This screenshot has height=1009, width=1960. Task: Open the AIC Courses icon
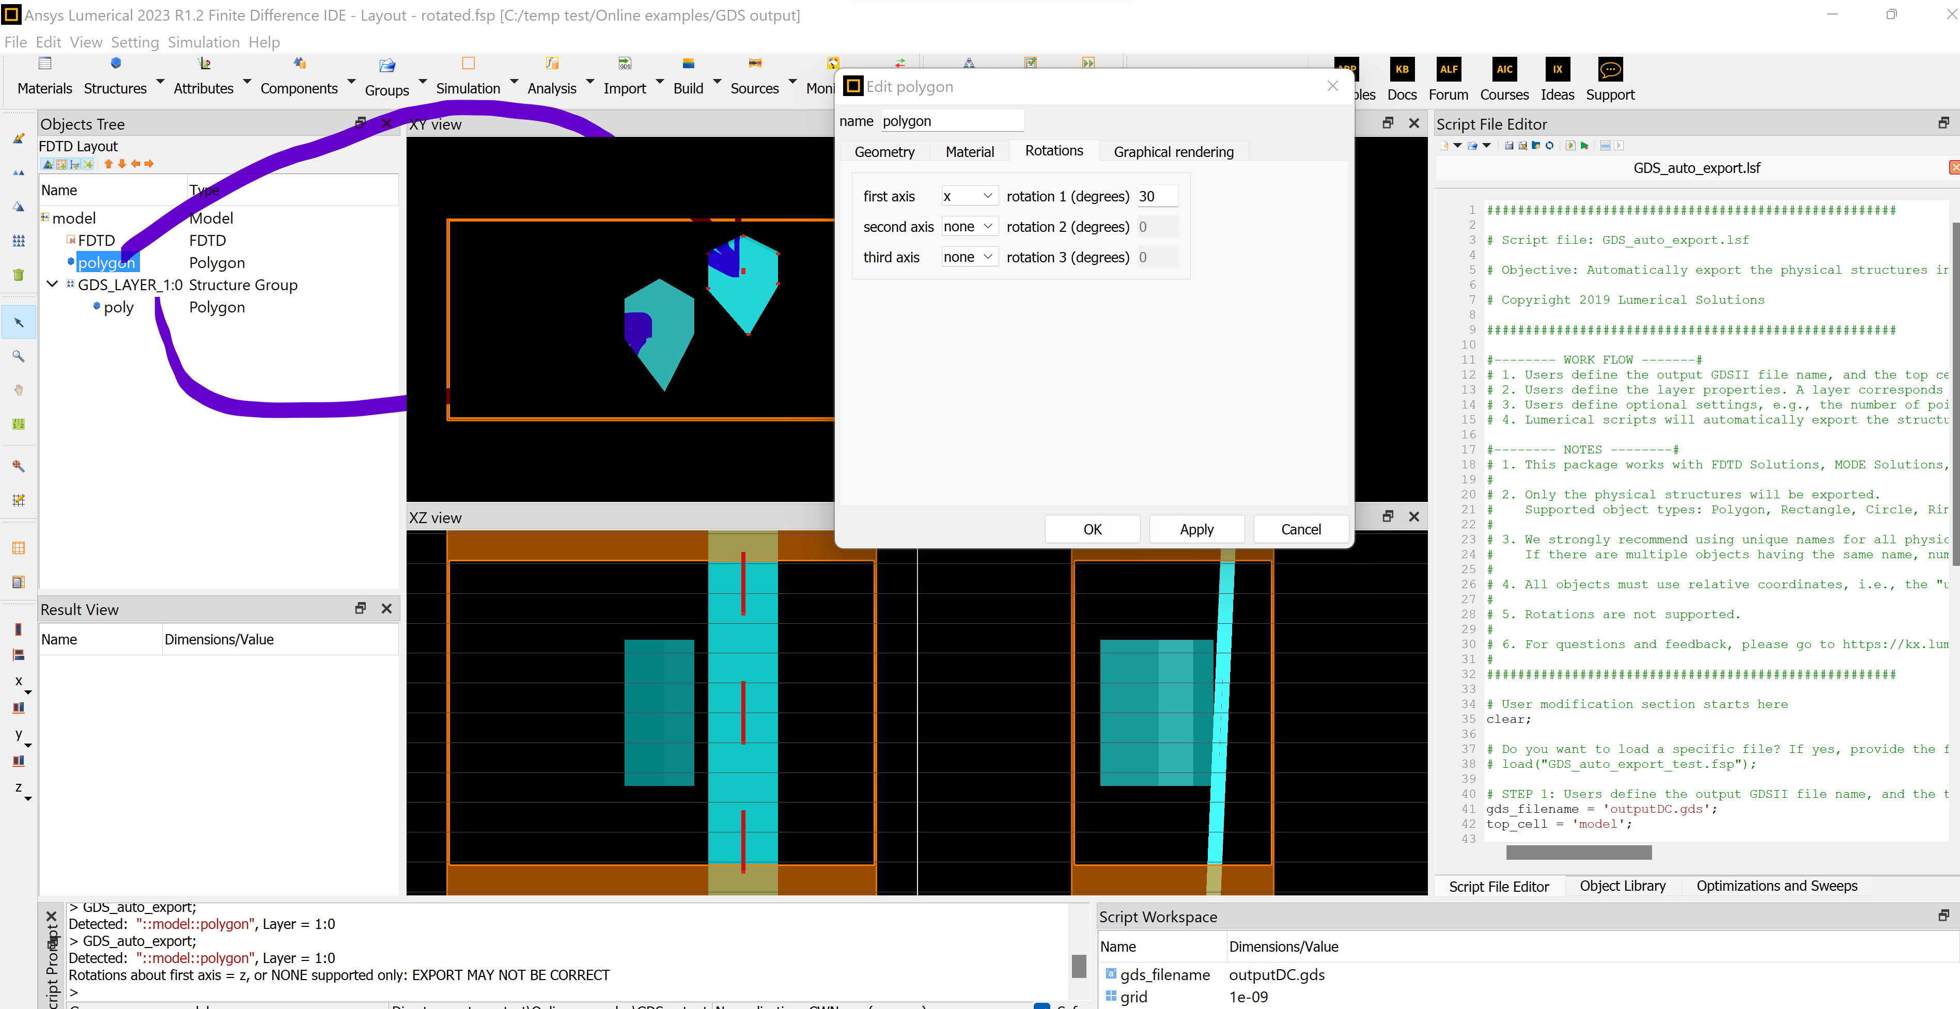point(1504,69)
